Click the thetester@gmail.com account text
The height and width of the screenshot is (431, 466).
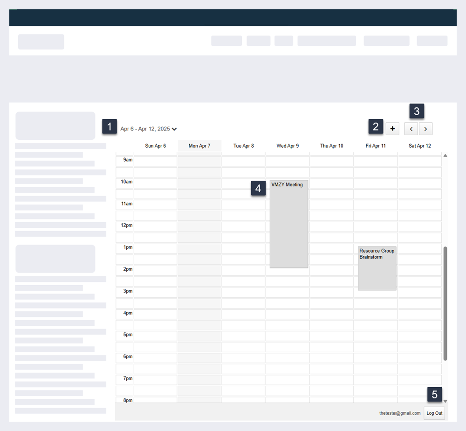pos(399,413)
